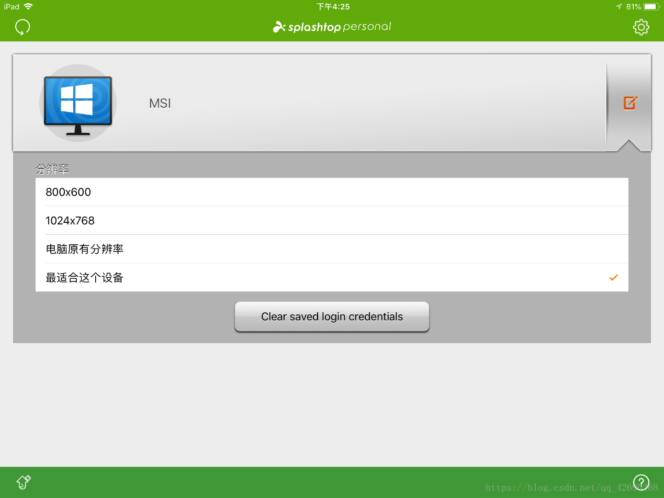
Task: Select the Windows monitor computer thumbnail
Action: pyautogui.click(x=77, y=103)
